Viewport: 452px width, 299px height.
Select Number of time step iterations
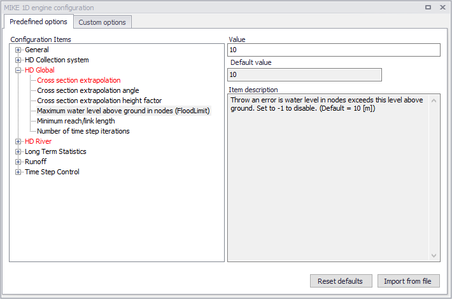pos(83,131)
